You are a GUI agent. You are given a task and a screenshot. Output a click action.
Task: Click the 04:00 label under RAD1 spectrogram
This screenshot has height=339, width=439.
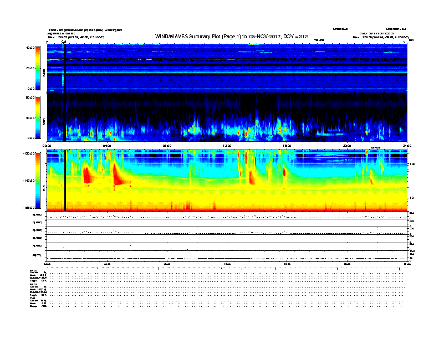click(107, 146)
